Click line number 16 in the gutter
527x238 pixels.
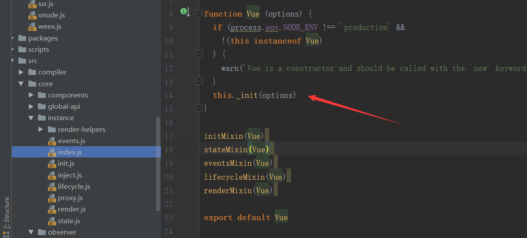coord(169,123)
